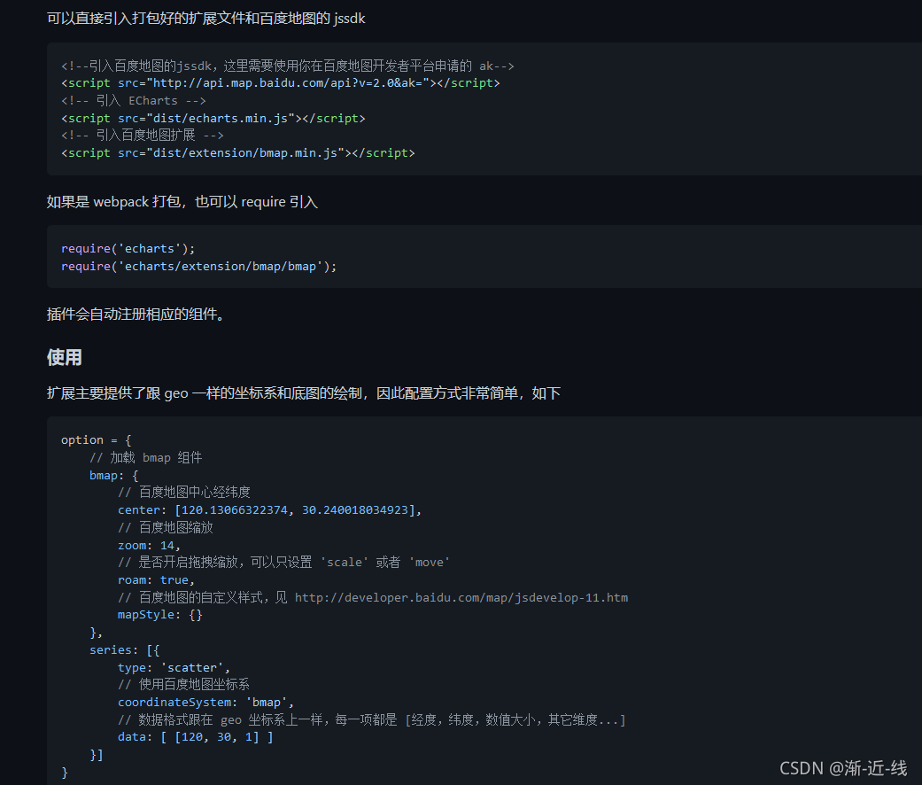Click the comment '// 数据格式跟在 geo 坐标系上一样'
Viewport: 922px width, 785px height.
(x=372, y=719)
